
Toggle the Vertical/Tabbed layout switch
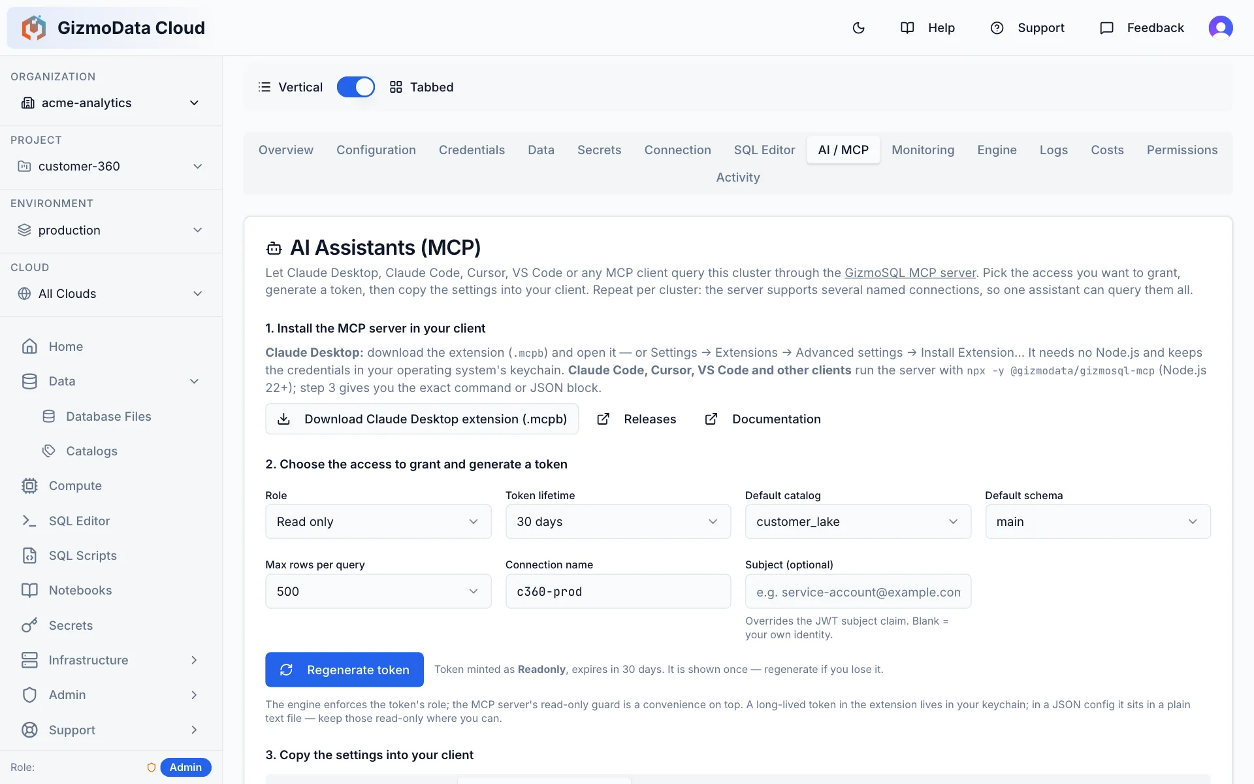[x=356, y=87]
